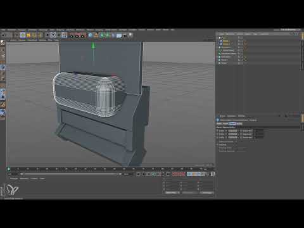The width and height of the screenshot is (304, 228).
Task: Add a Subdivision Surface generator
Action: (x=102, y=35)
